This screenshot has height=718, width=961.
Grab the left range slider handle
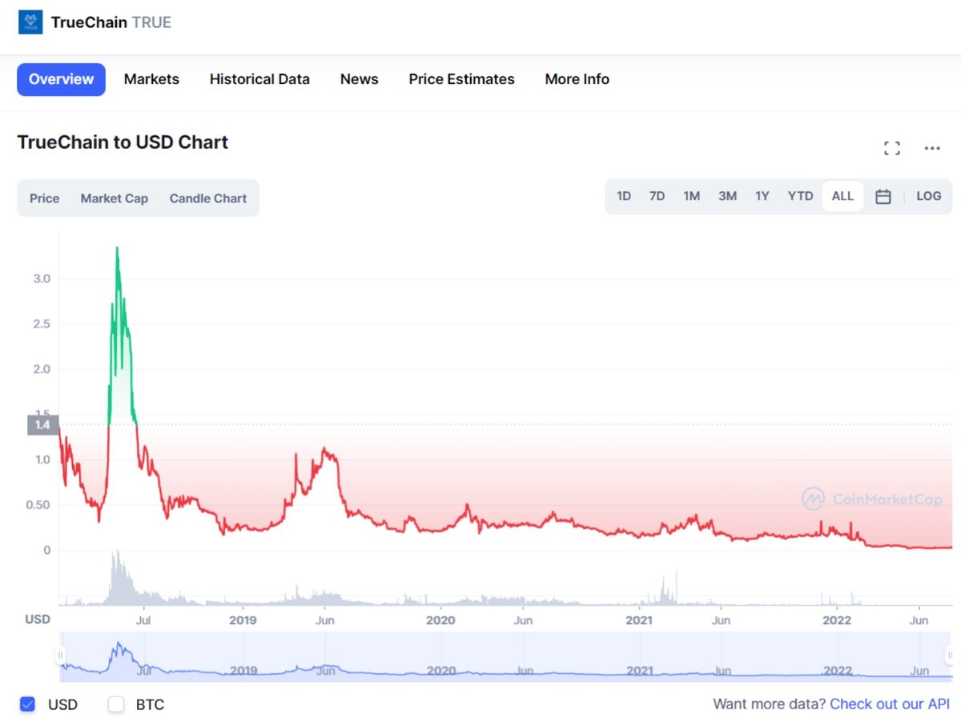[x=60, y=656]
